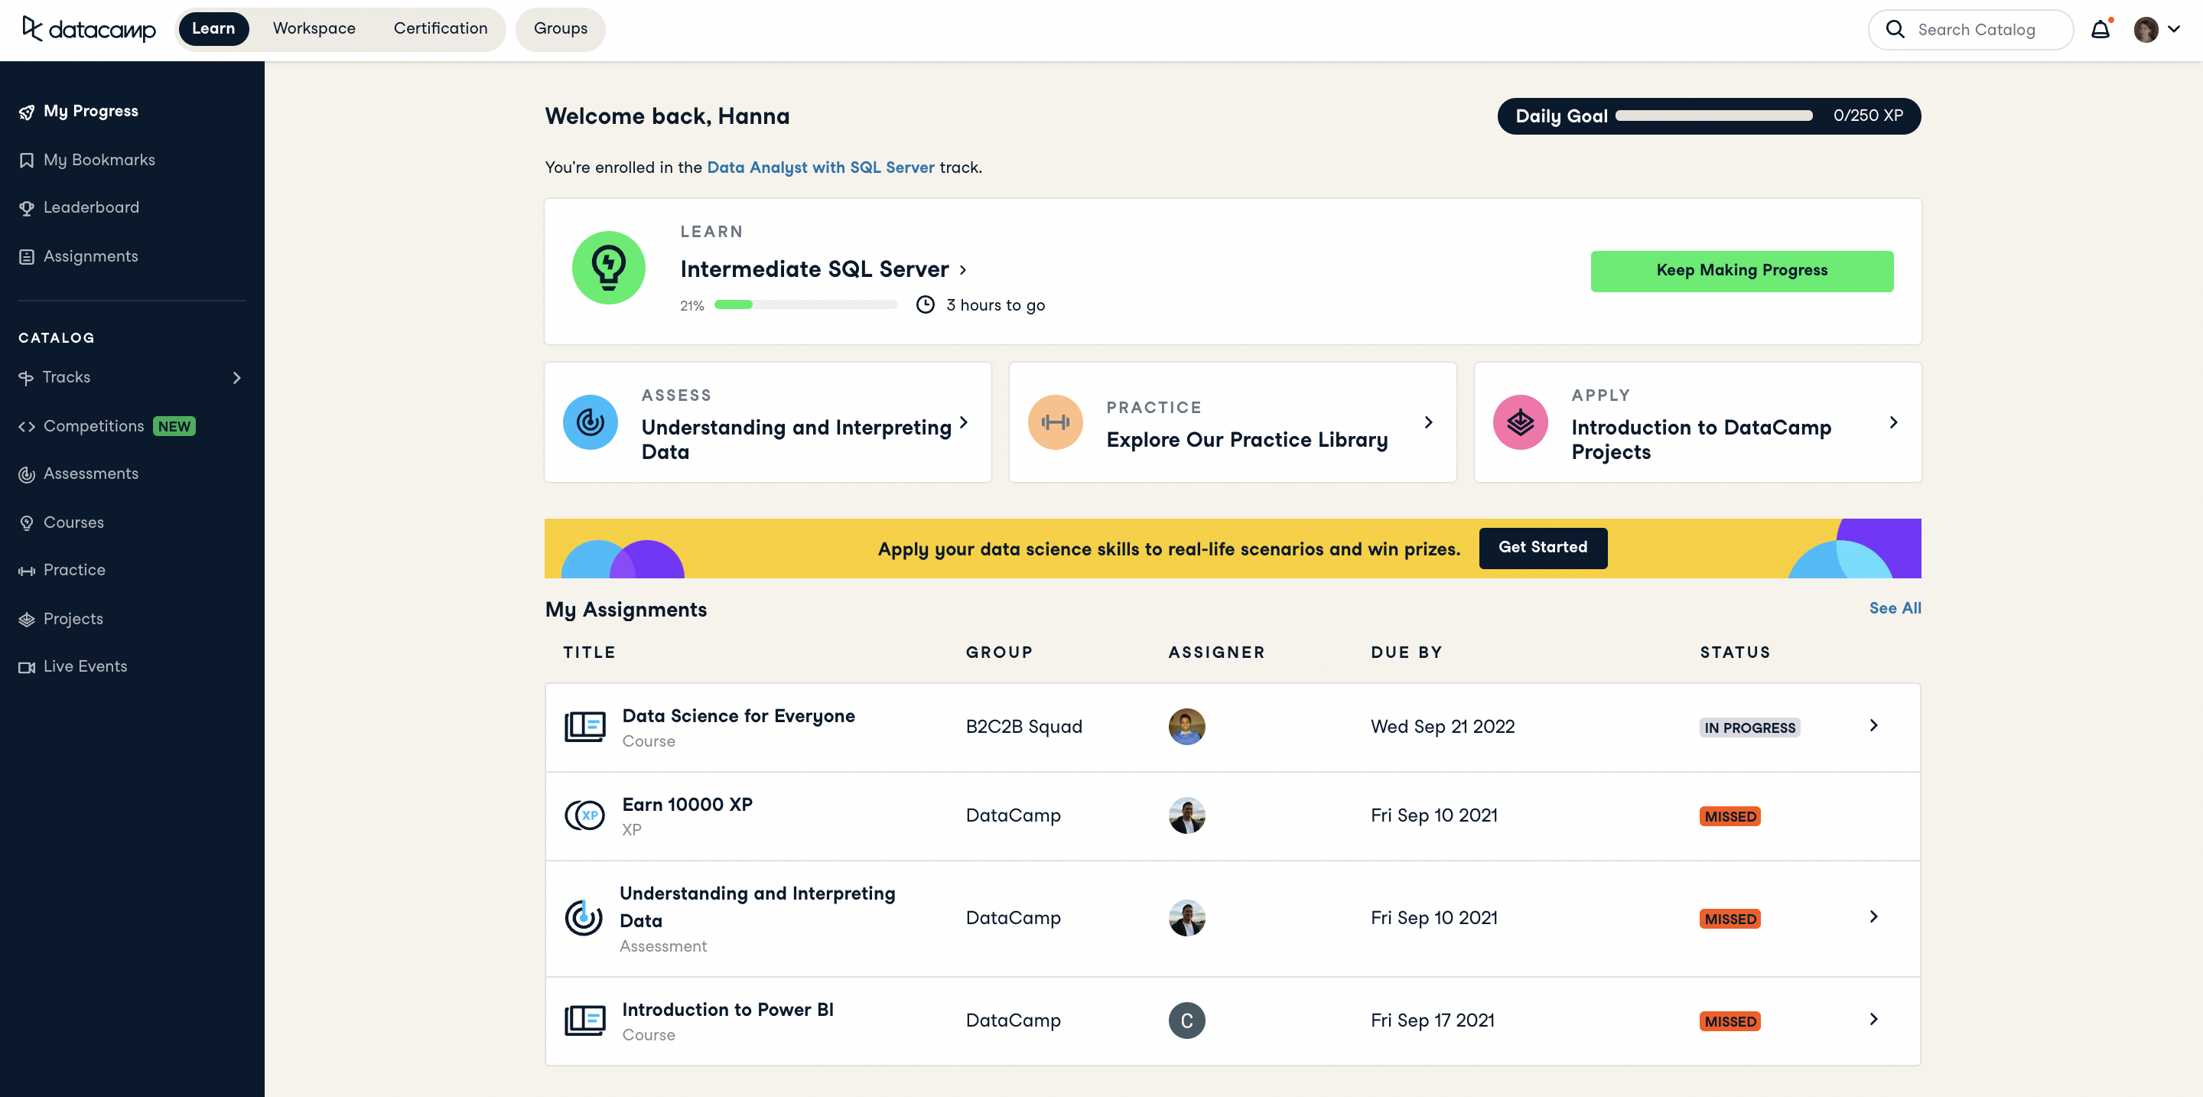Click the pink Apply projects icon

tap(1520, 422)
